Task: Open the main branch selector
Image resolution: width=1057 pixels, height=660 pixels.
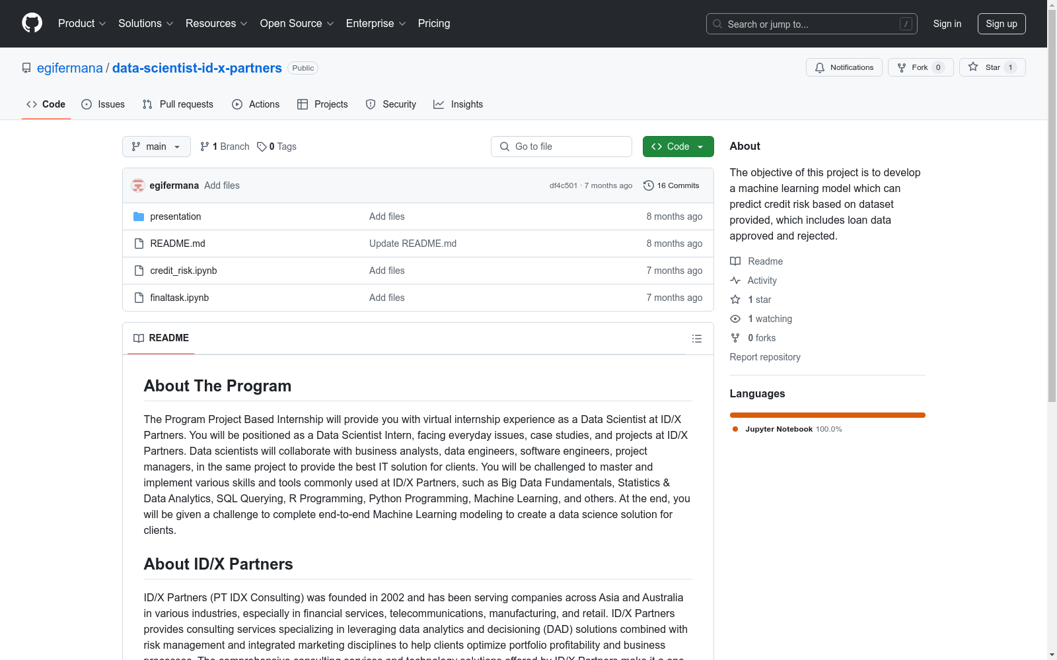Action: [x=156, y=147]
